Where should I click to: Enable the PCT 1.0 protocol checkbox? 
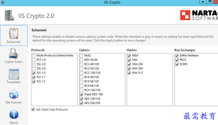(34, 60)
